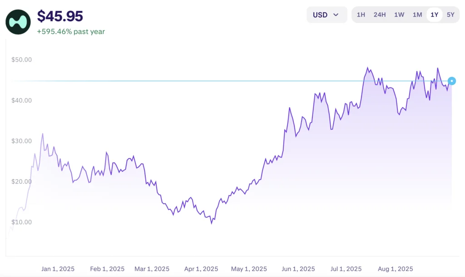Show the 1W price chart
The height and width of the screenshot is (277, 465).
[399, 14]
